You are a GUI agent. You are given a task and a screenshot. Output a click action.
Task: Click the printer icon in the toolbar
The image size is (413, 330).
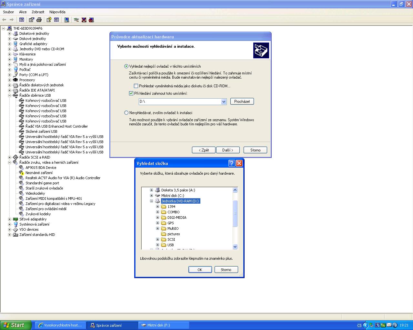[x=39, y=20]
